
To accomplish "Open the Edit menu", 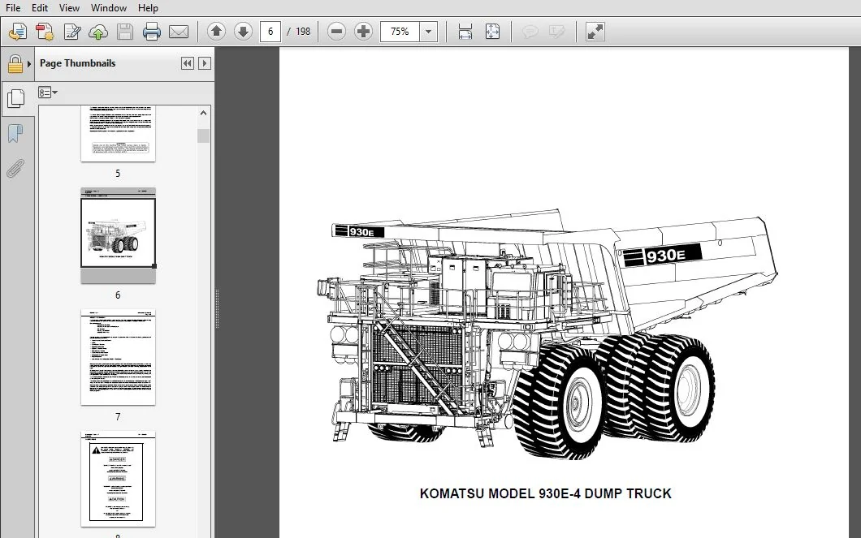I will coord(40,7).
